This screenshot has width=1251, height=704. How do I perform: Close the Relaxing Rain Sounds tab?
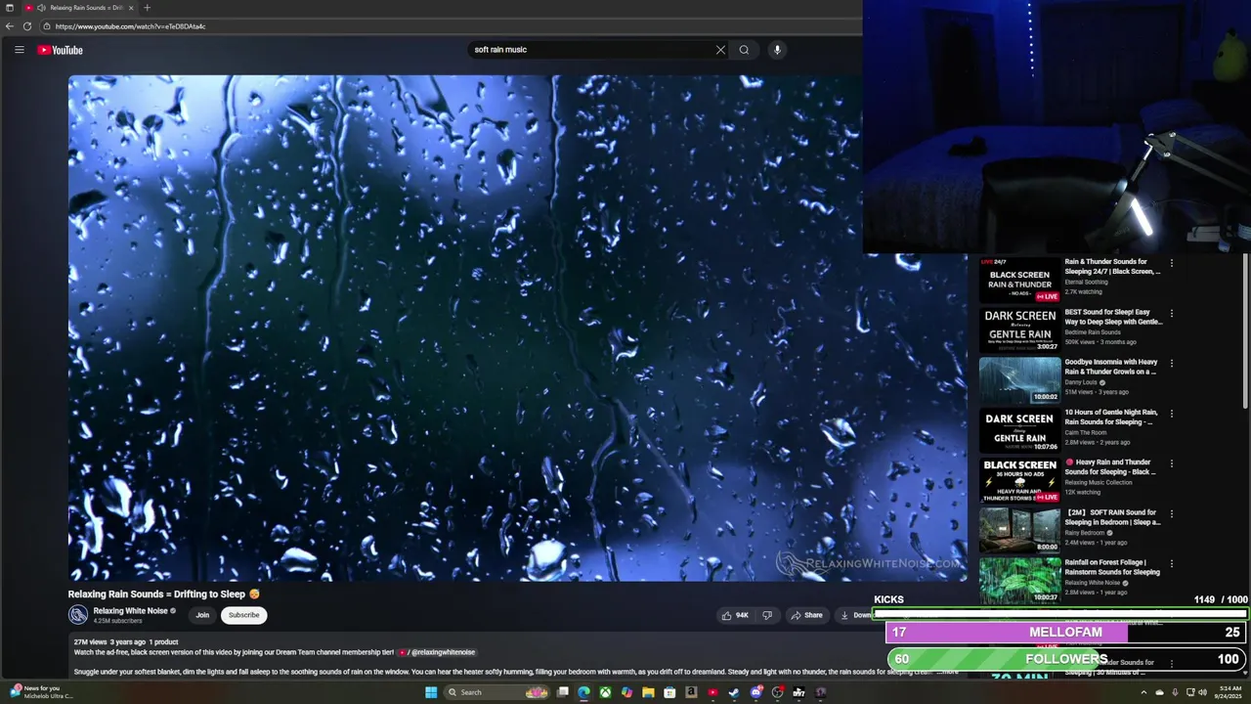132,8
